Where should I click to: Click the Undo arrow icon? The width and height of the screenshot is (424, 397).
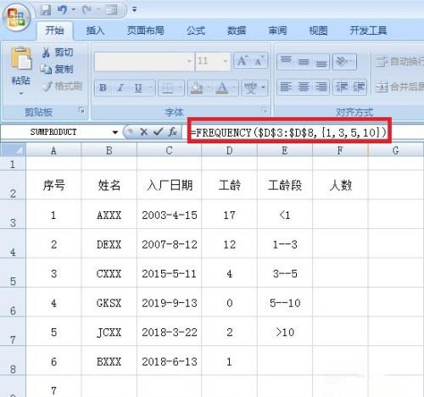[x=62, y=10]
